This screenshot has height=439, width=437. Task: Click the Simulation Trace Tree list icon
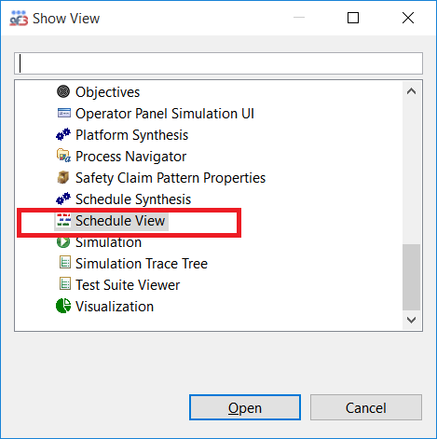pos(65,262)
